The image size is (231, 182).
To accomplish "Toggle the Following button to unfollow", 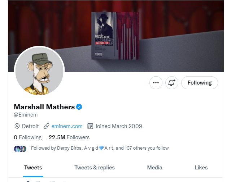I will pyautogui.click(x=199, y=83).
